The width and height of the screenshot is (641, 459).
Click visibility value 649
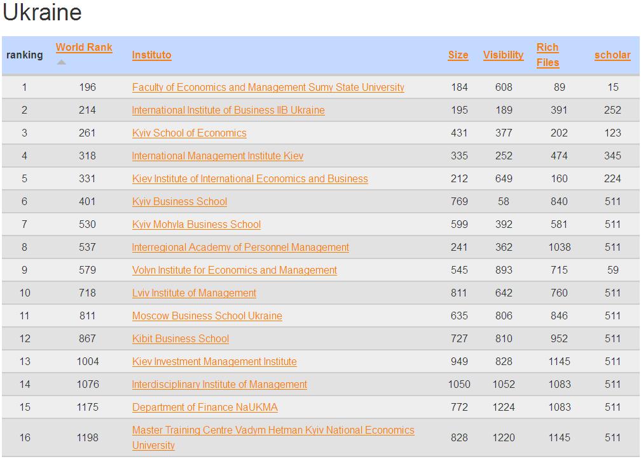pos(504,178)
